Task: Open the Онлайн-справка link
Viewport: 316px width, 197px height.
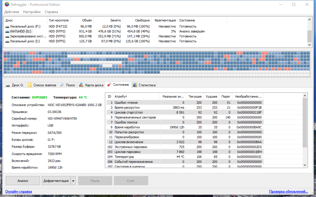Action: (18, 191)
